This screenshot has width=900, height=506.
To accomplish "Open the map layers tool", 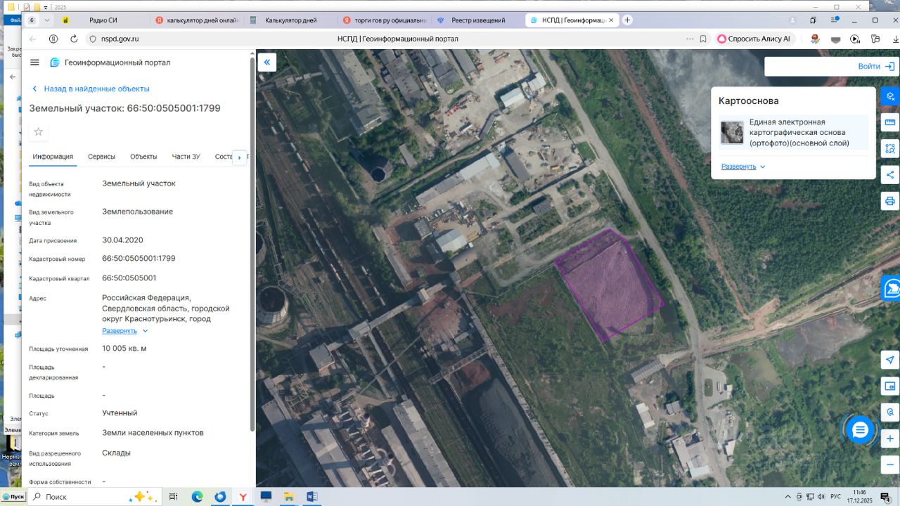I will click(890, 96).
